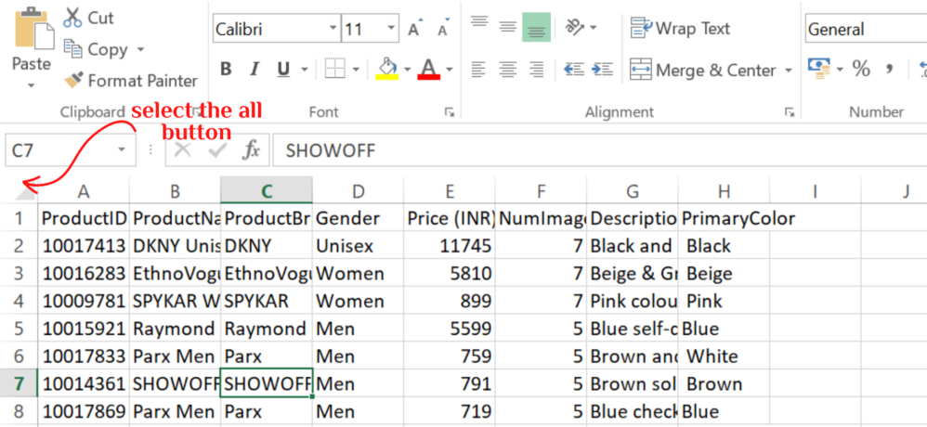Select row 1 header
The width and height of the screenshot is (927, 427).
click(19, 218)
